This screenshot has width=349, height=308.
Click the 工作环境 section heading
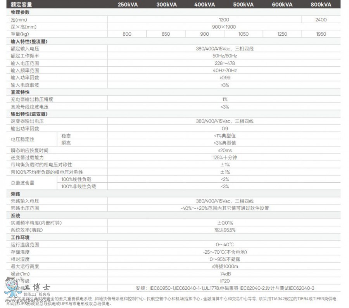tap(20, 237)
